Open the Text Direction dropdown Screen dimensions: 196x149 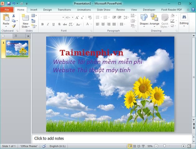133,16
